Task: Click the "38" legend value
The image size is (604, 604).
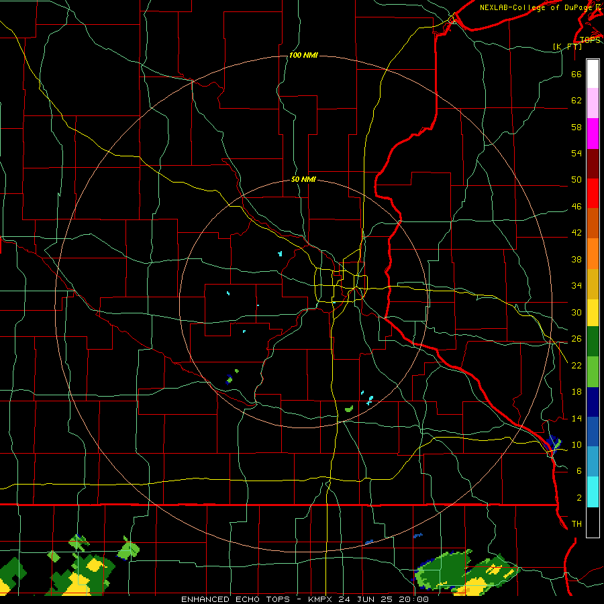Action: coord(576,259)
